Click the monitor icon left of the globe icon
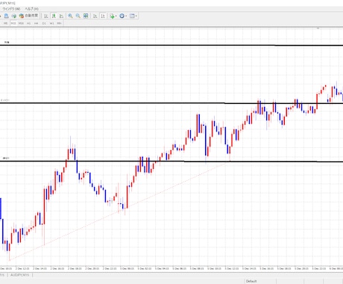The width and height of the screenshot is (343, 284). point(6,16)
